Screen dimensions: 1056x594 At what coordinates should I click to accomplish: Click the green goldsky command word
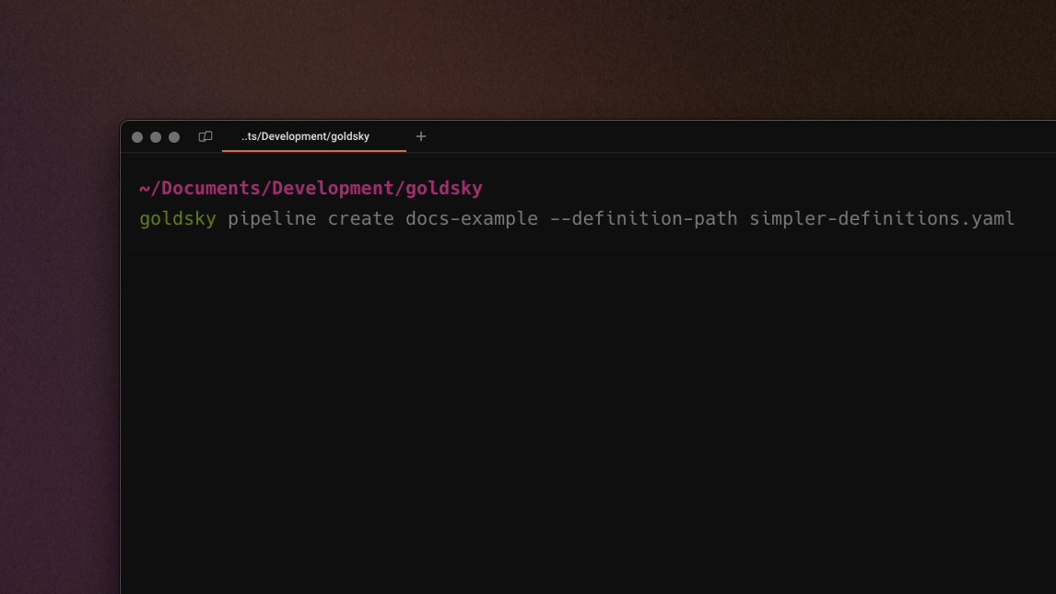tap(178, 218)
